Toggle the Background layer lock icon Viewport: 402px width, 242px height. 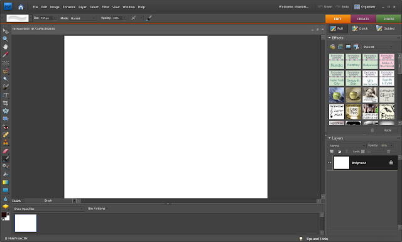pos(391,162)
